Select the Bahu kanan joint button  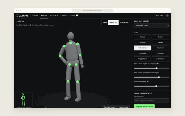pos(143,48)
